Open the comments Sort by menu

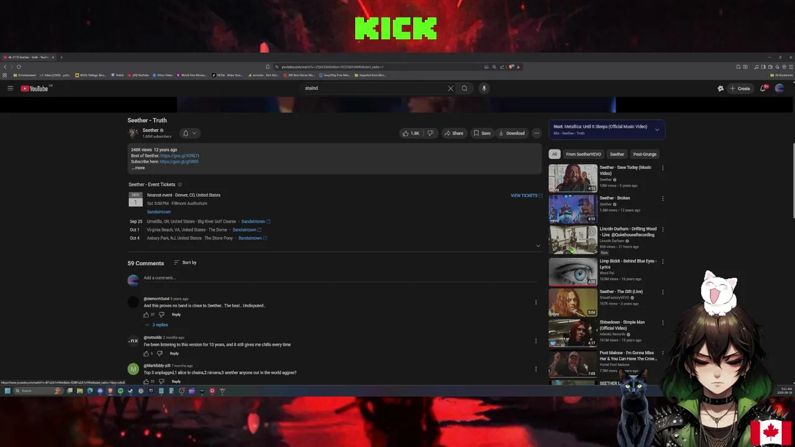coord(185,263)
